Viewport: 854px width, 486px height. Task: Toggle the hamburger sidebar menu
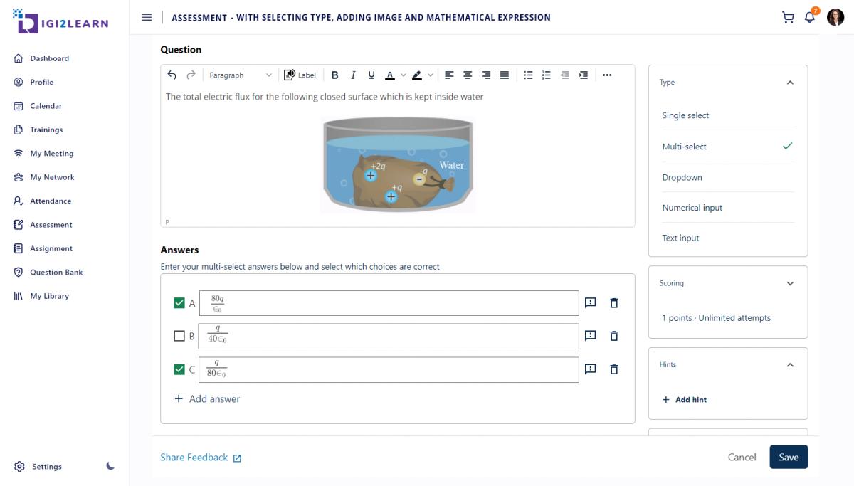pos(147,17)
